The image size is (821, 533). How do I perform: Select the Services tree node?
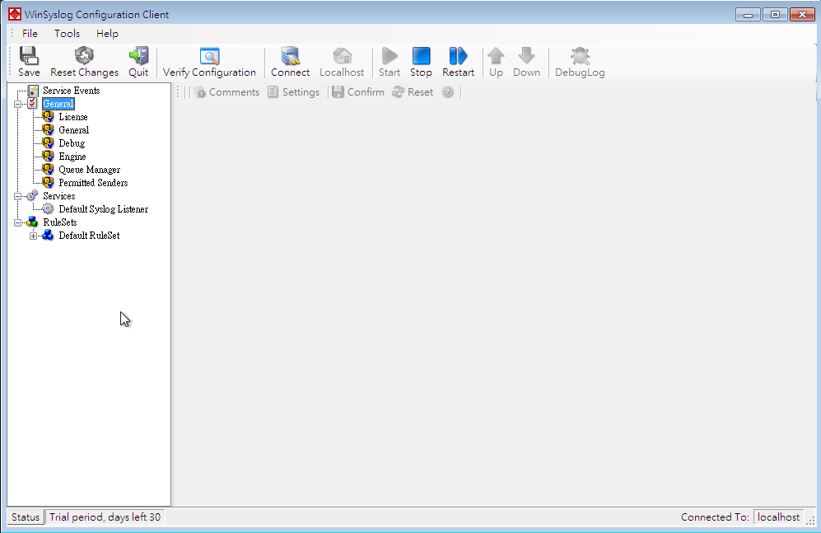58,196
